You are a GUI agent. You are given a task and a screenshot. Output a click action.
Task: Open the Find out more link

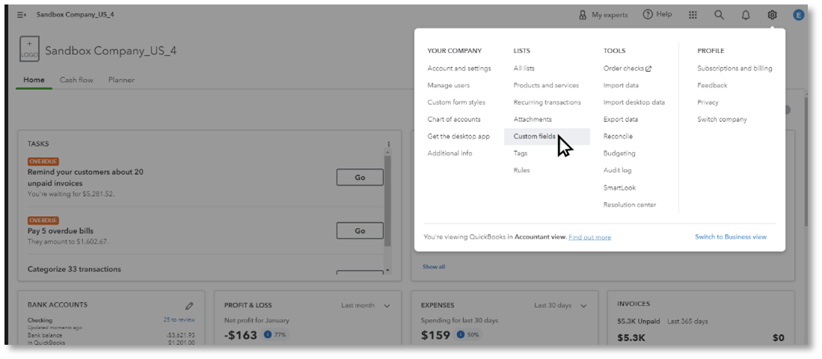point(589,237)
